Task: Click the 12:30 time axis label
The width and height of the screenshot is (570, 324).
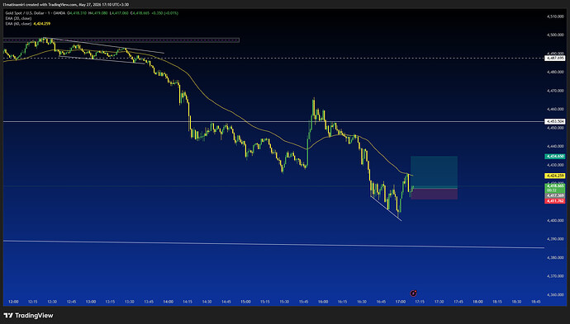Action: click(52, 302)
